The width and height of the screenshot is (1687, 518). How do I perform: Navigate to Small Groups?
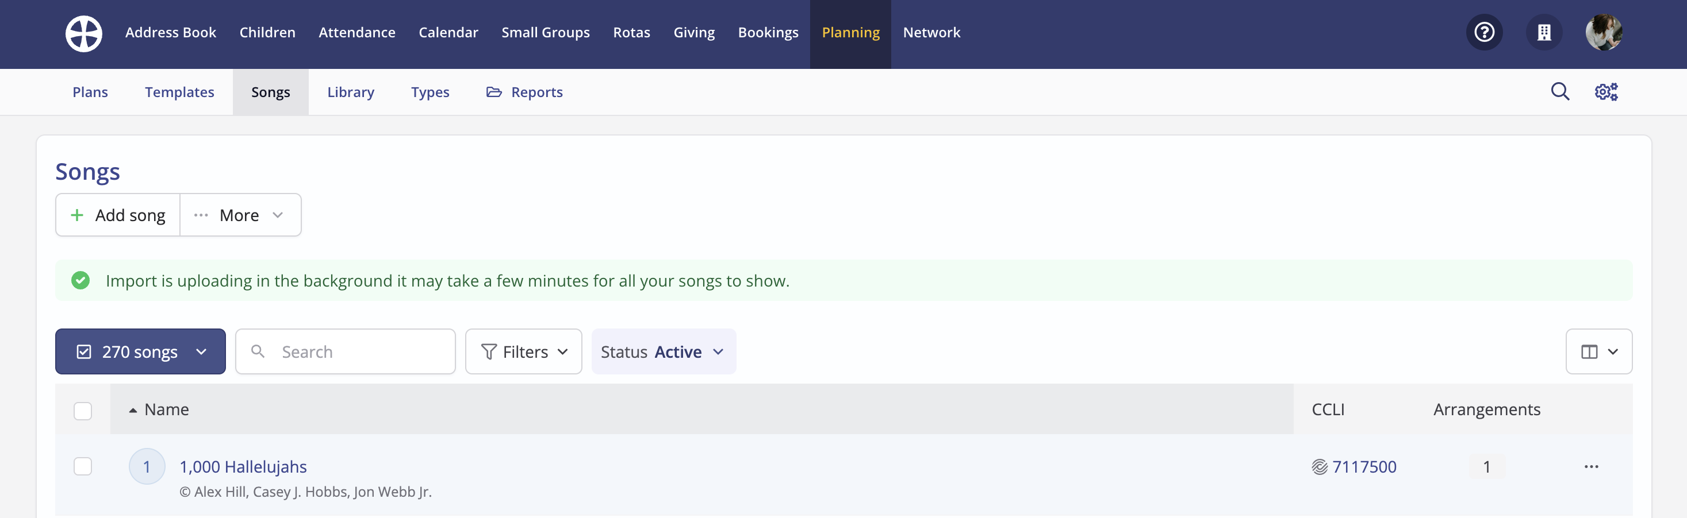[x=546, y=32]
